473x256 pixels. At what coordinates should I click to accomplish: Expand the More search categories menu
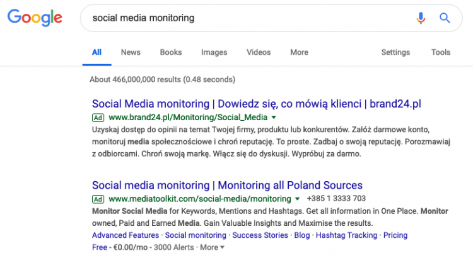299,52
